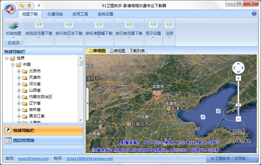261x165 pixels.
Task: Click the 切换地图 map switch icon
Action: [14, 28]
